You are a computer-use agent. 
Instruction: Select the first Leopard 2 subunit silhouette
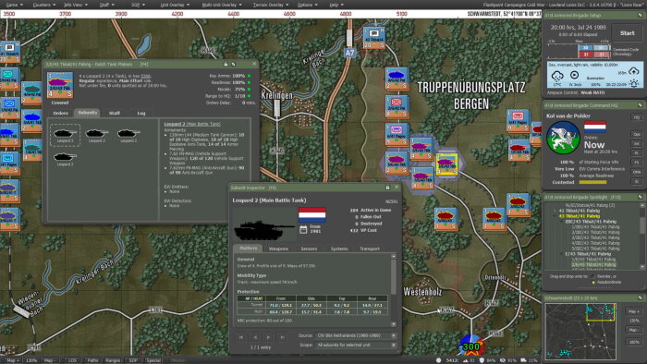click(x=65, y=135)
